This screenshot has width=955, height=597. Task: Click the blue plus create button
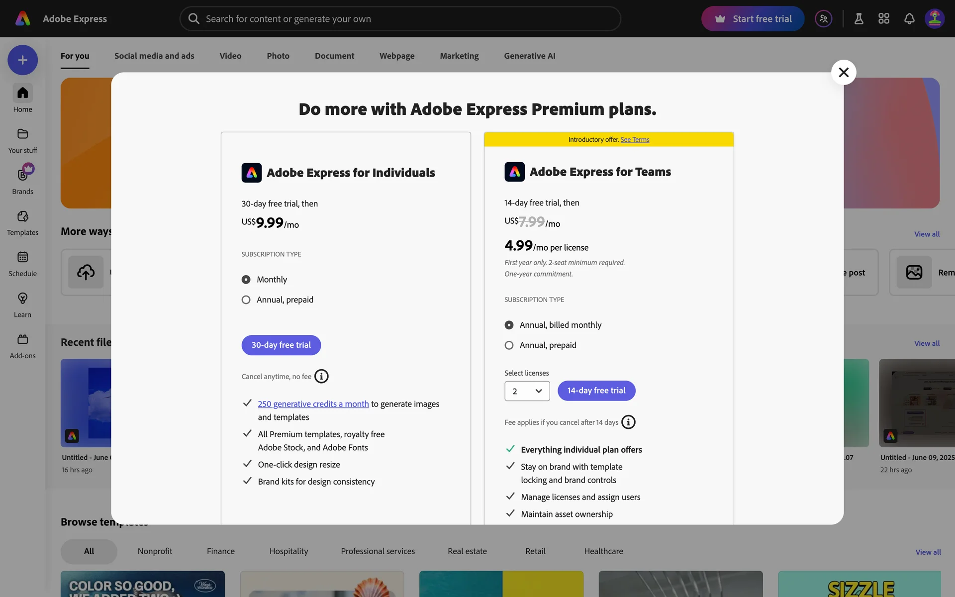(x=22, y=60)
